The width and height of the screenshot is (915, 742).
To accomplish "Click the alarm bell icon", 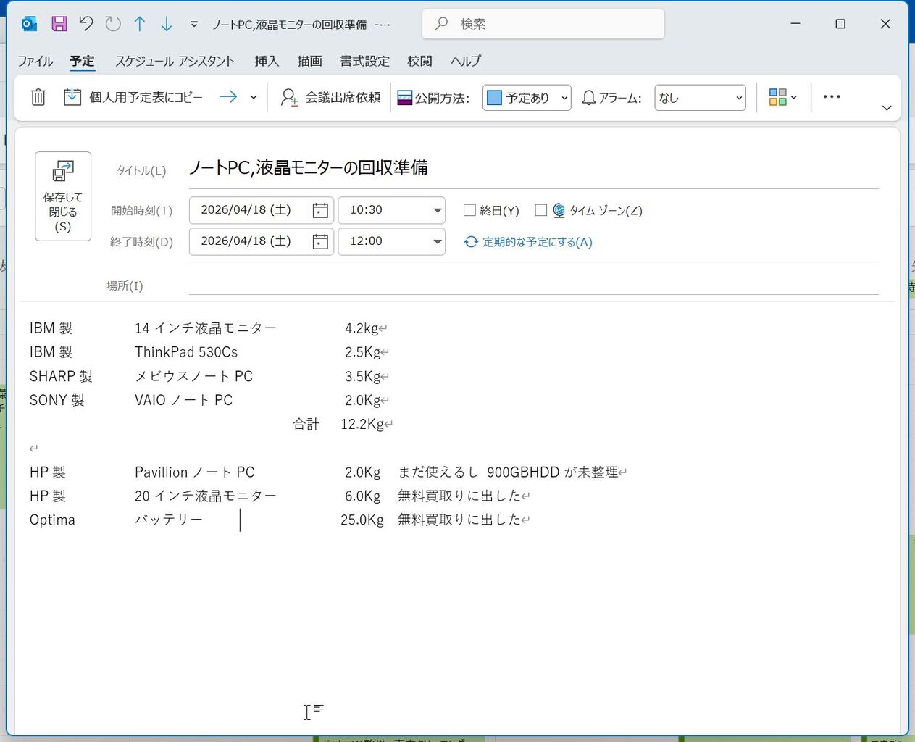I will tap(589, 98).
